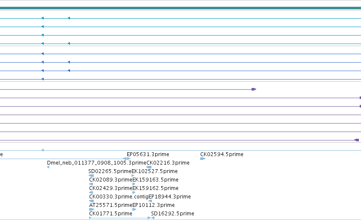361x220 pixels.
Task: Select the small glyph under SD16292.5prime
Action: [153, 218]
